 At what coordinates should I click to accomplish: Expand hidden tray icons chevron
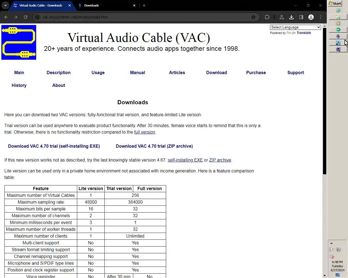coord(331,243)
